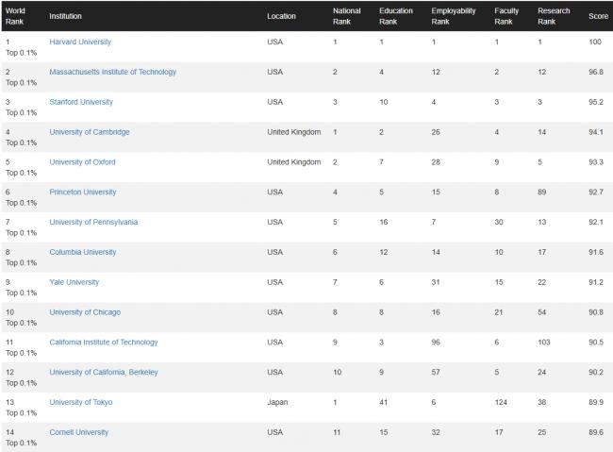Click the Research Rank column header
This screenshot has width=613, height=452.
(x=554, y=16)
